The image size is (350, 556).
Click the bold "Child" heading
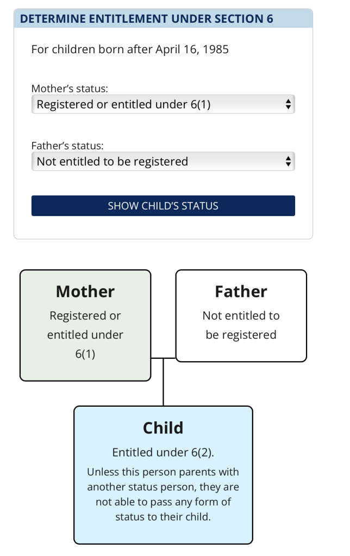point(163,428)
